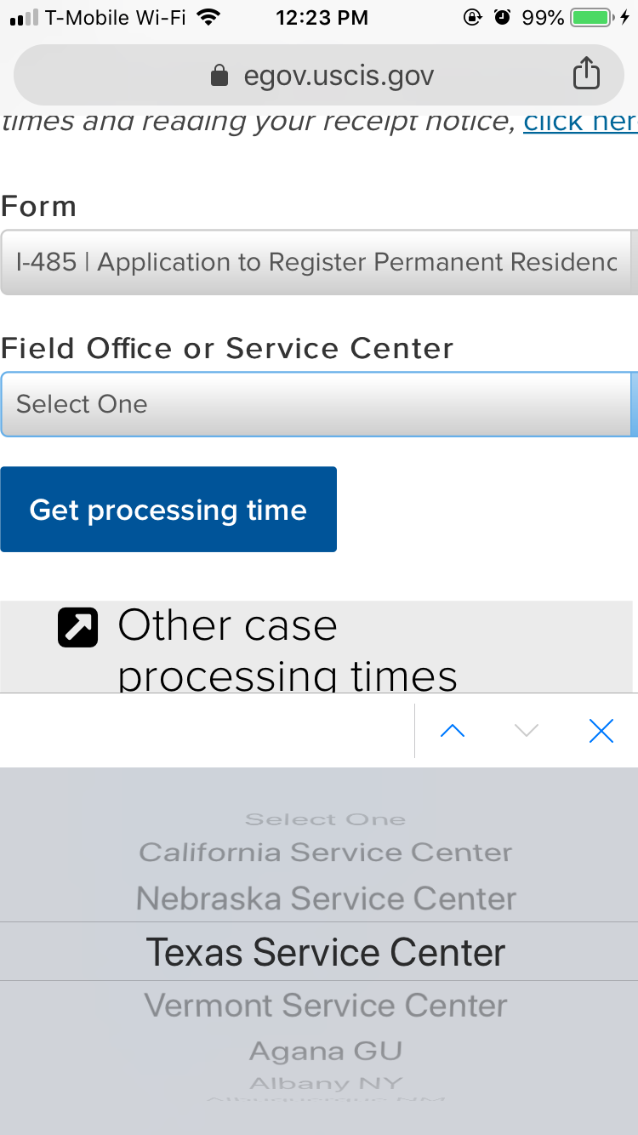Dismiss the picker with X icon
Screen dimensions: 638x1135
[601, 731]
